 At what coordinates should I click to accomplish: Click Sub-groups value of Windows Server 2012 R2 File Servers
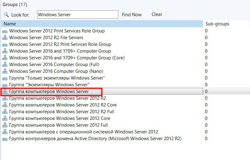(x=206, y=38)
